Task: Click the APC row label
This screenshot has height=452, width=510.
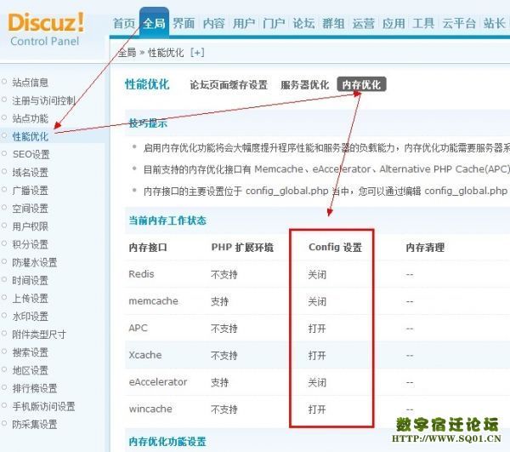Action: 139,328
